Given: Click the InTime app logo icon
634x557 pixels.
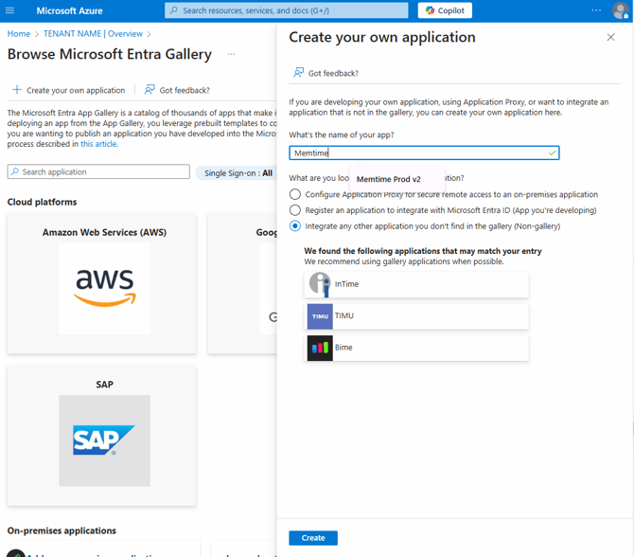Looking at the screenshot, I should click(320, 284).
